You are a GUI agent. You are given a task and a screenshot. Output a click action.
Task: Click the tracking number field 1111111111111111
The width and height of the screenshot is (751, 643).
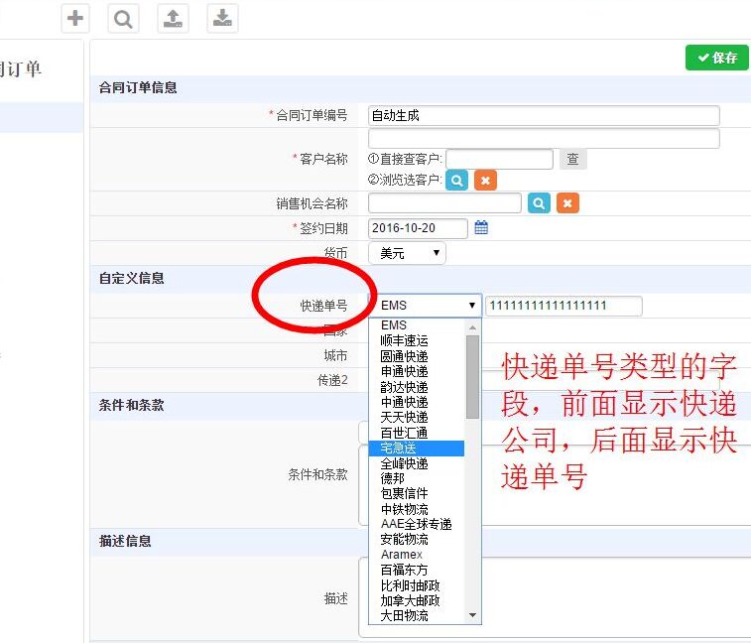(563, 306)
